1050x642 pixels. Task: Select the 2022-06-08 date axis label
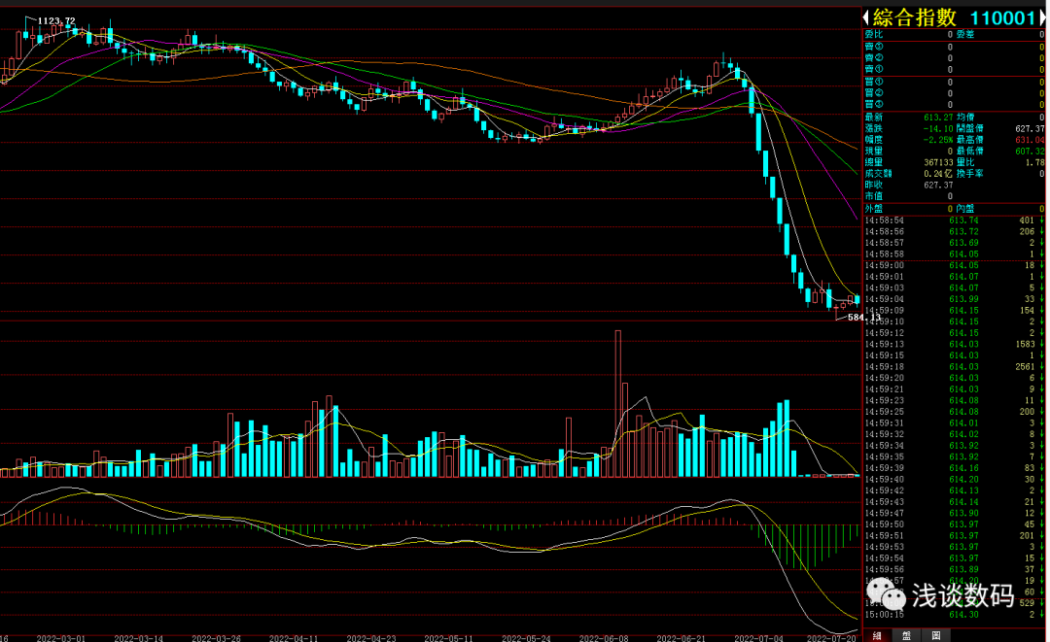[x=604, y=638]
